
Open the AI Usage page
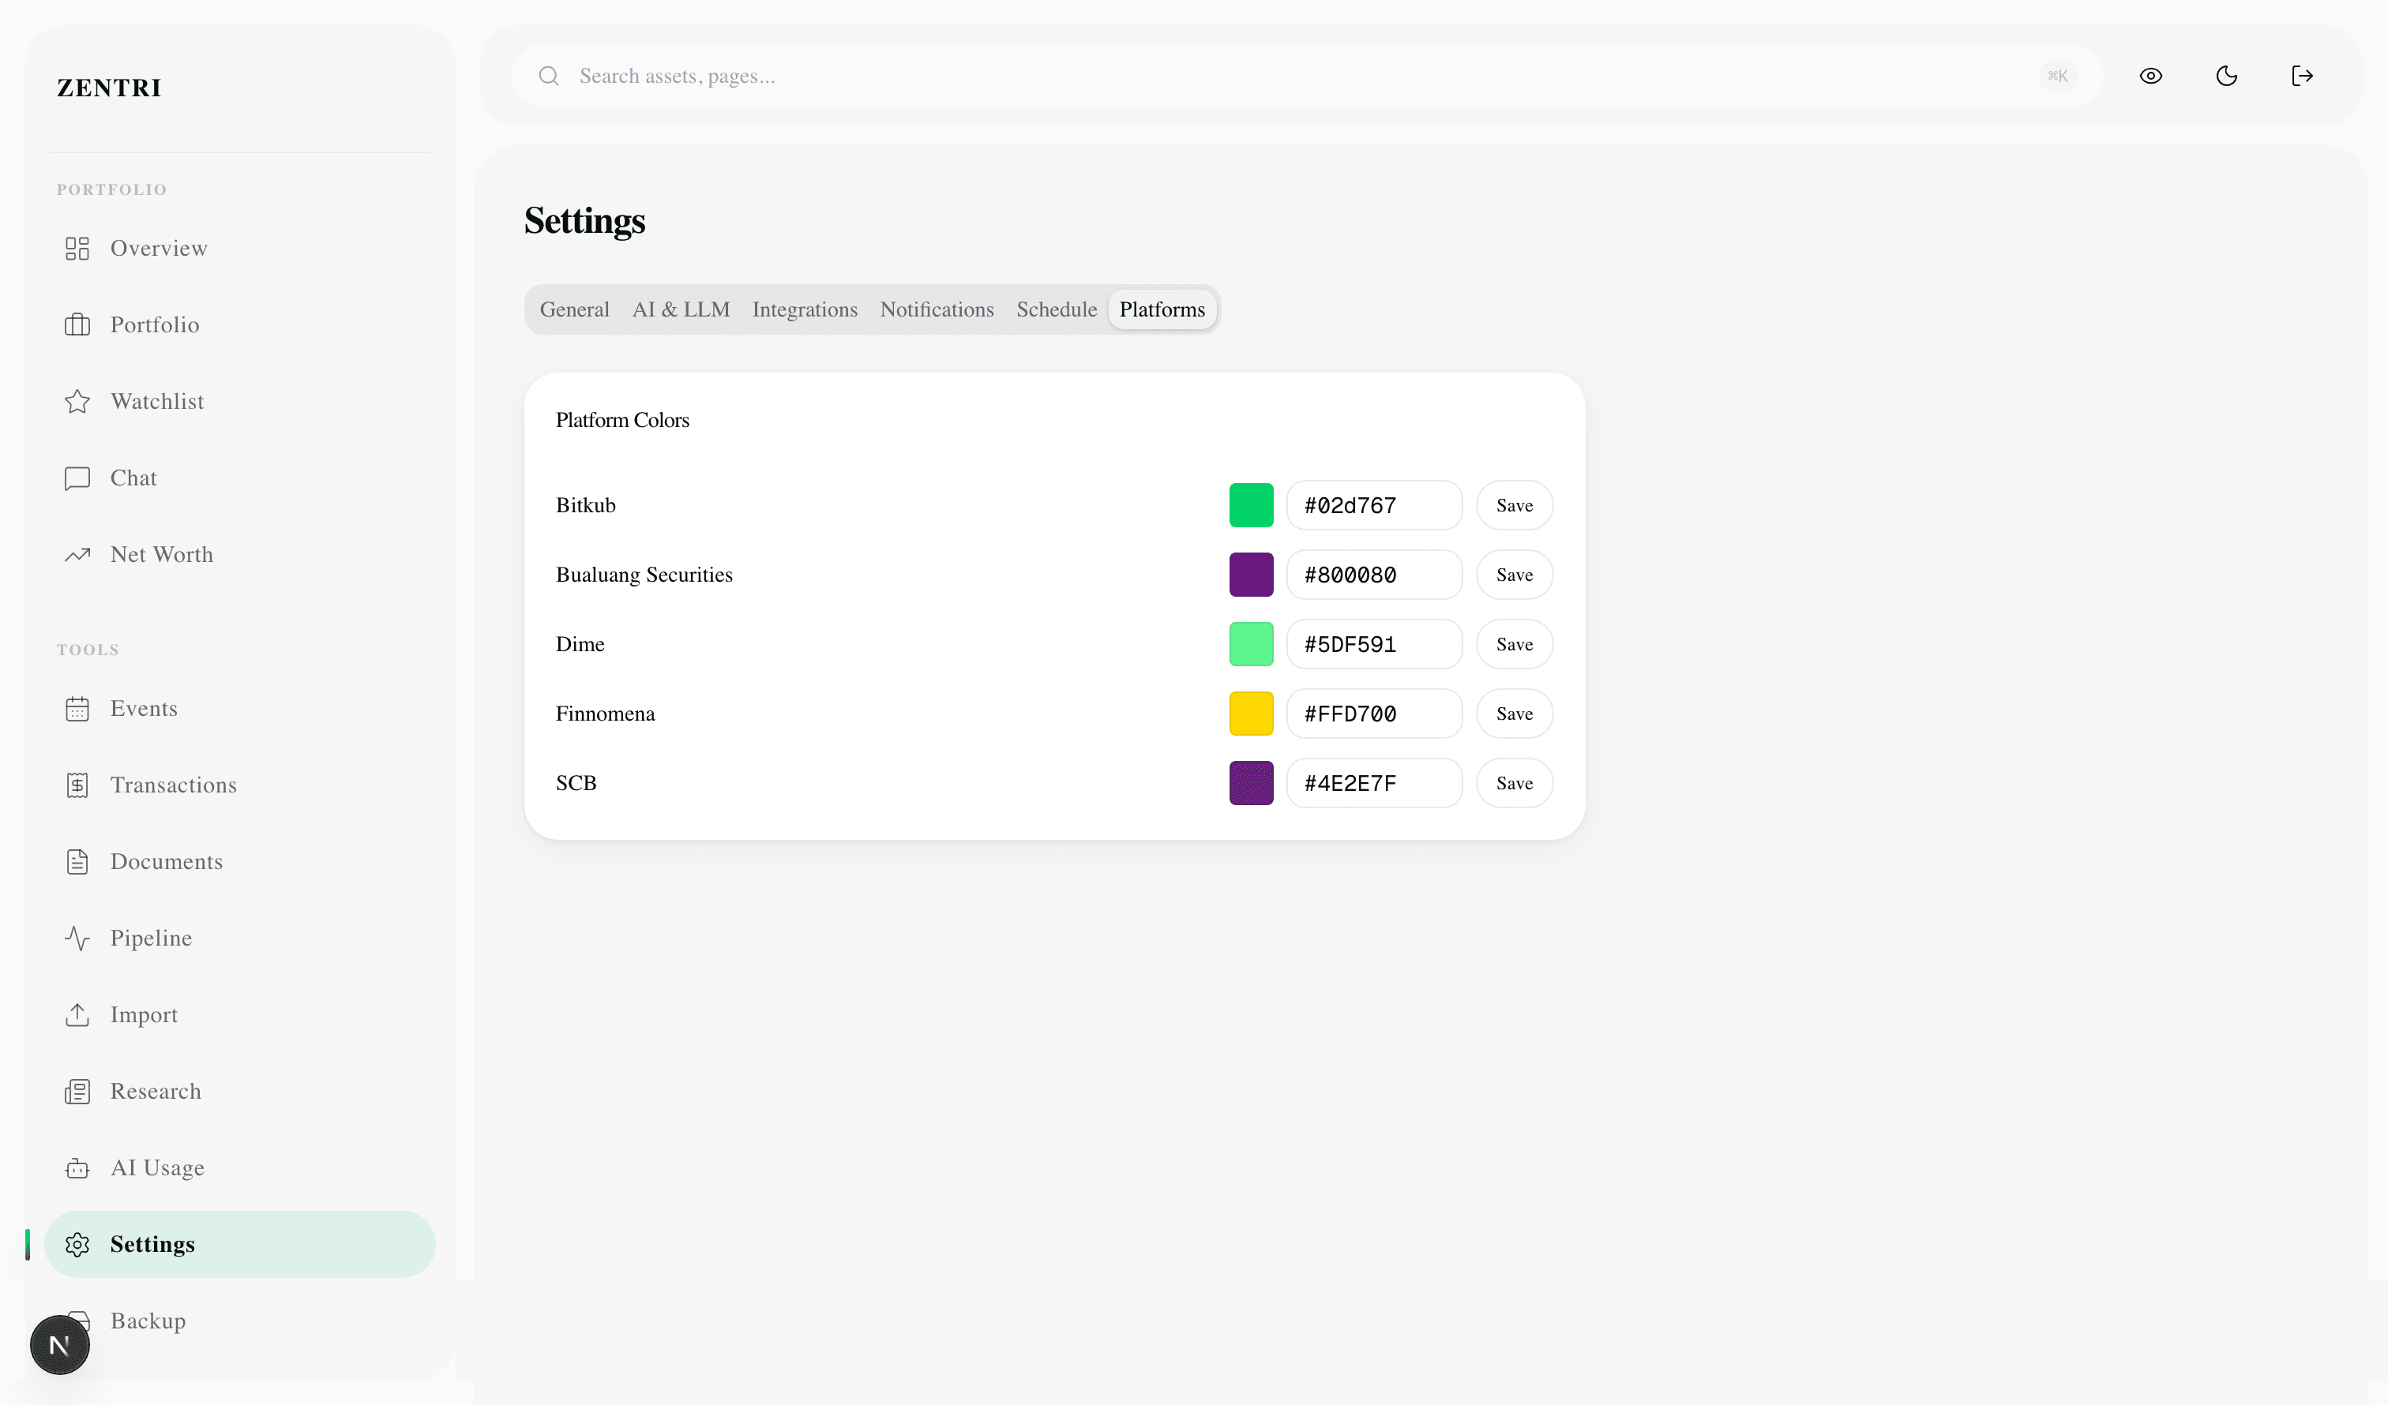point(238,1169)
